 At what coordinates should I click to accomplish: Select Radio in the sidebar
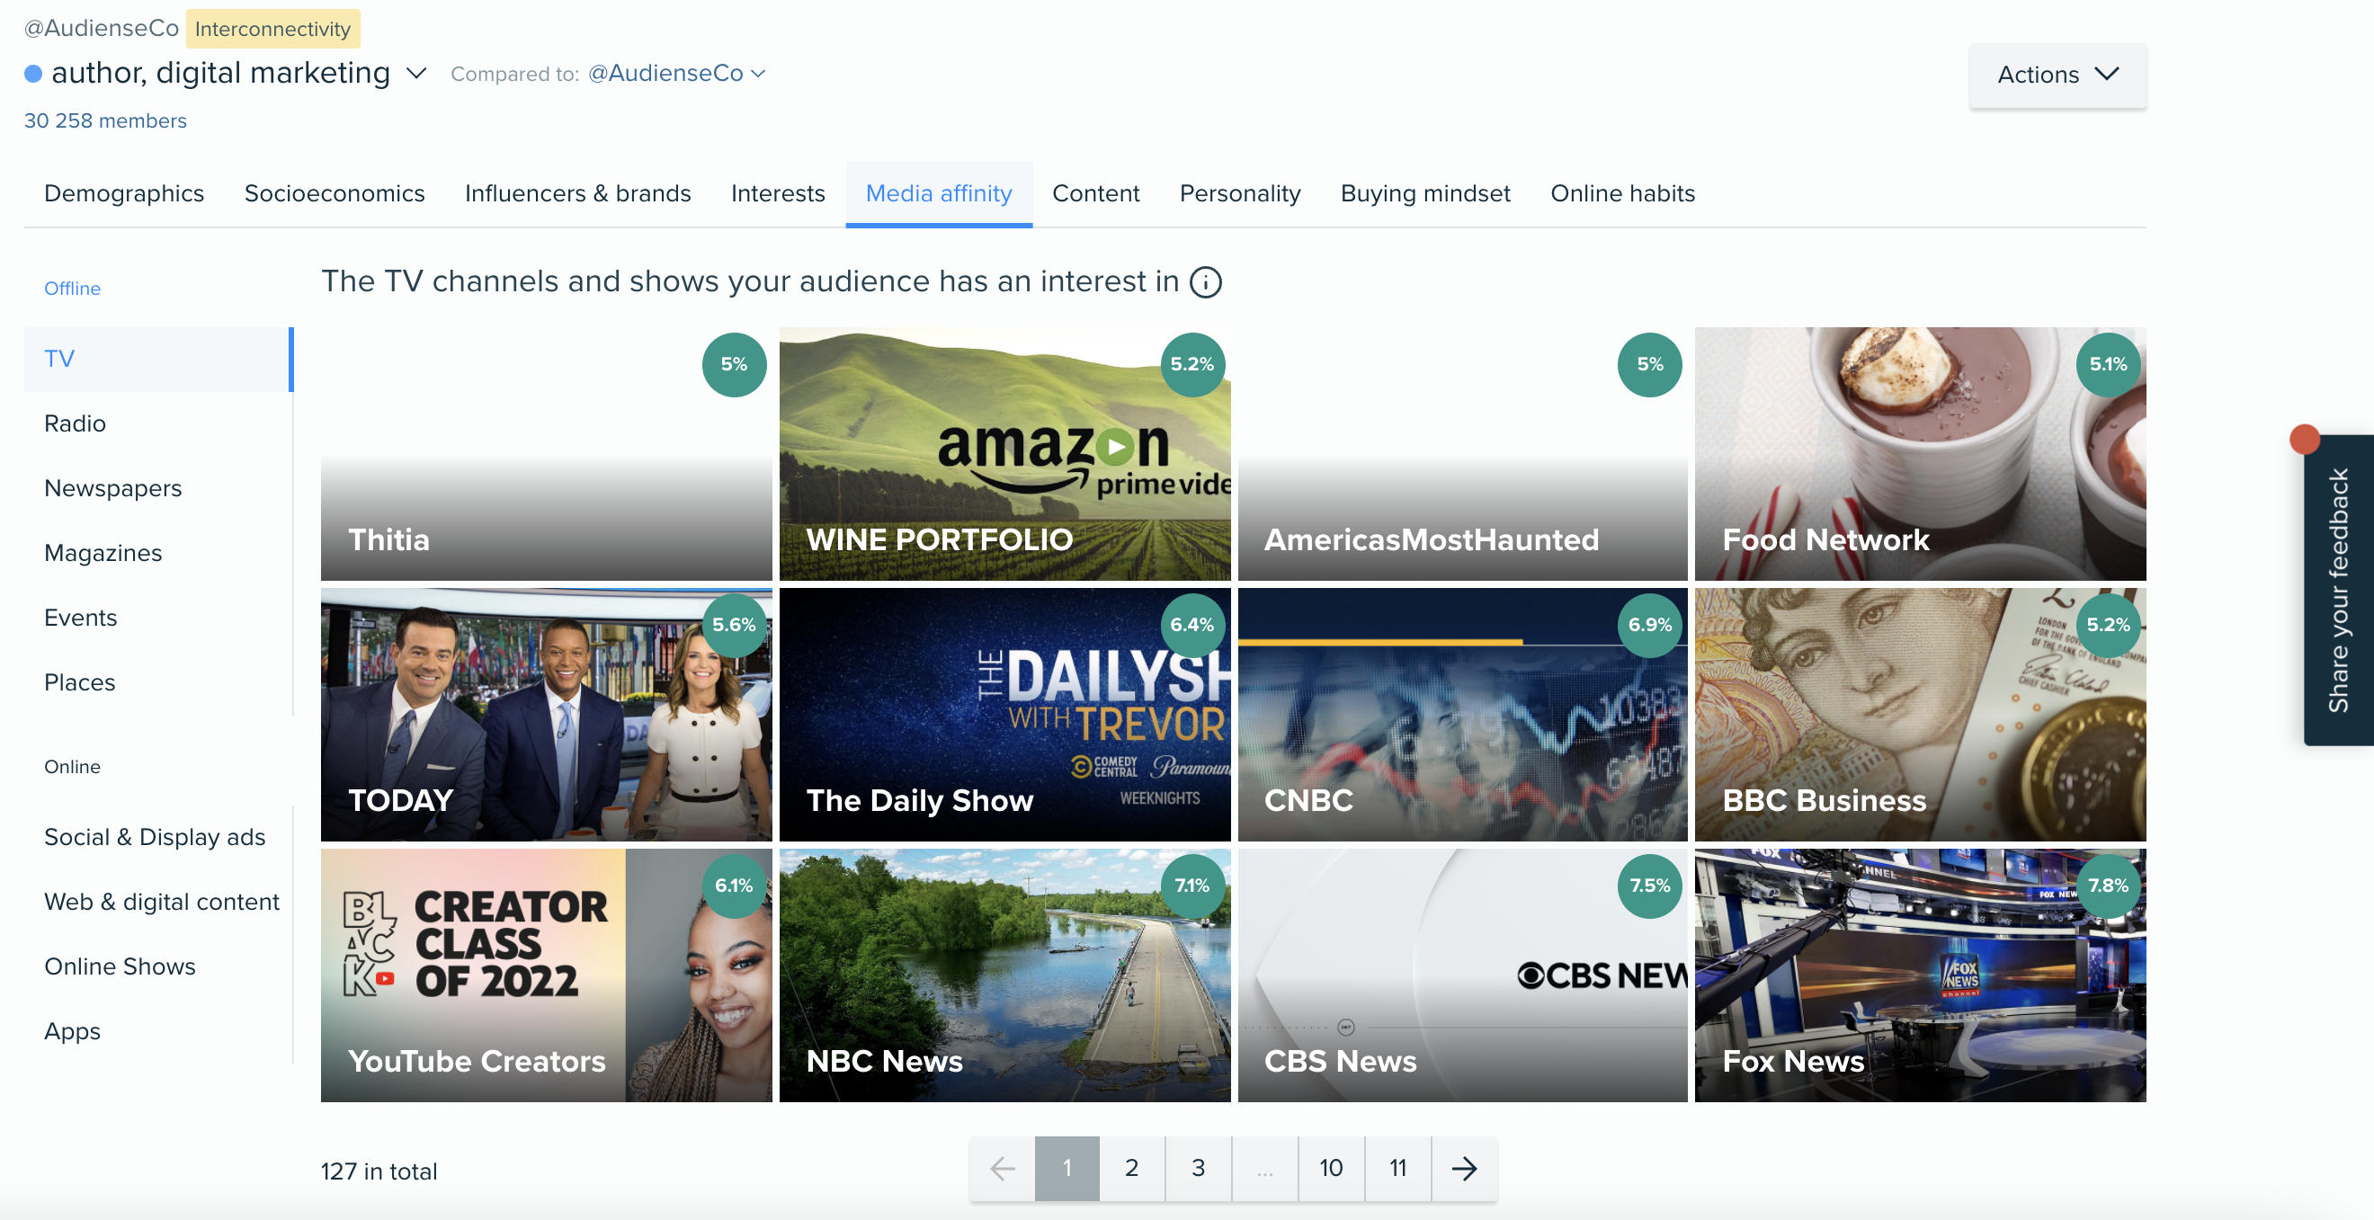[158, 423]
